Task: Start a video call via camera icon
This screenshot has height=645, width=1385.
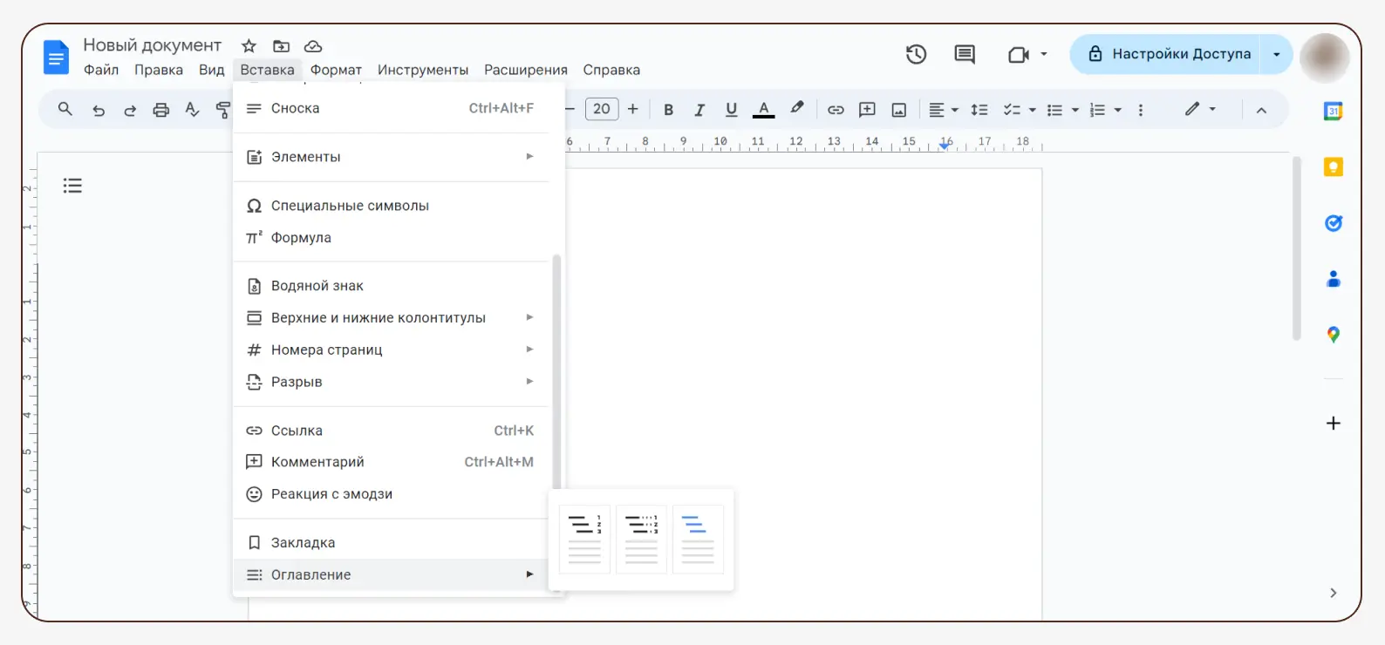Action: pyautogui.click(x=1018, y=55)
